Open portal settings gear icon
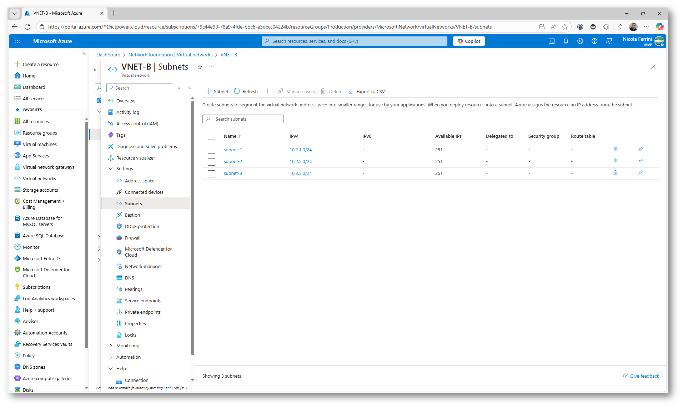 pos(580,41)
